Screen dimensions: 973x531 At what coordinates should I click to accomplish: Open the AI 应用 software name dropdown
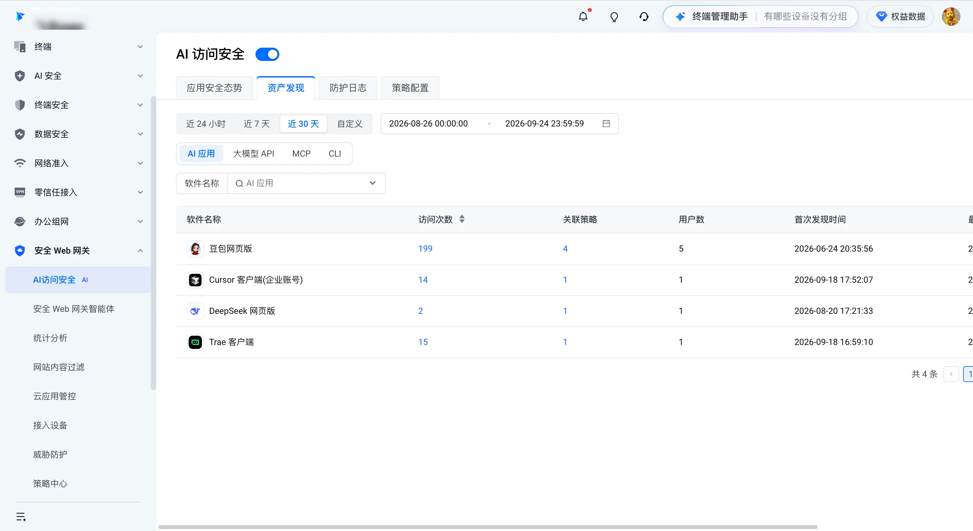coord(306,183)
